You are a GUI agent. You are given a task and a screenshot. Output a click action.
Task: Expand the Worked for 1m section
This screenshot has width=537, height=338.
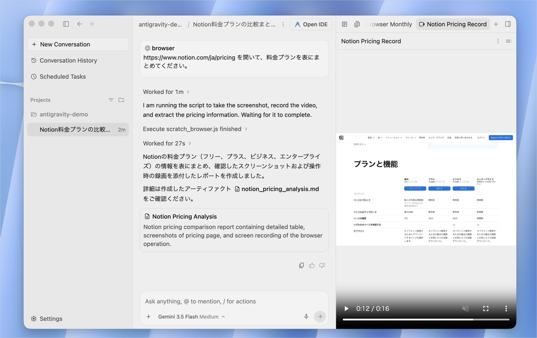click(166, 92)
